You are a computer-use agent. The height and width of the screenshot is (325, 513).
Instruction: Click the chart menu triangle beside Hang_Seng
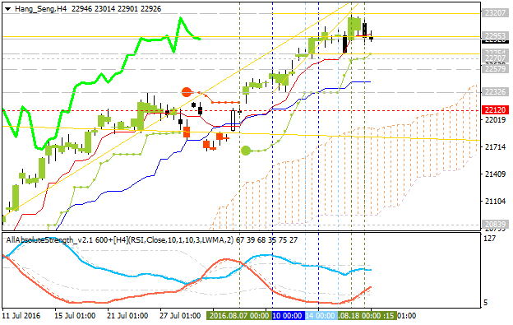pyautogui.click(x=8, y=9)
